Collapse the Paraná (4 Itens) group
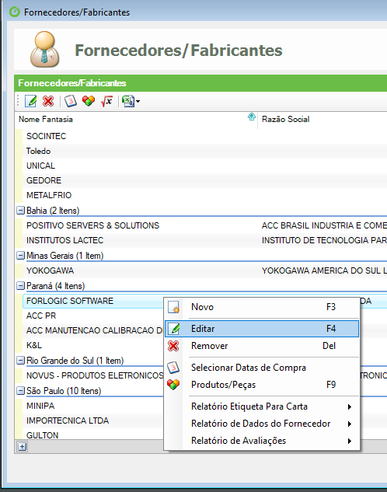This screenshot has height=492, width=387. [20, 286]
